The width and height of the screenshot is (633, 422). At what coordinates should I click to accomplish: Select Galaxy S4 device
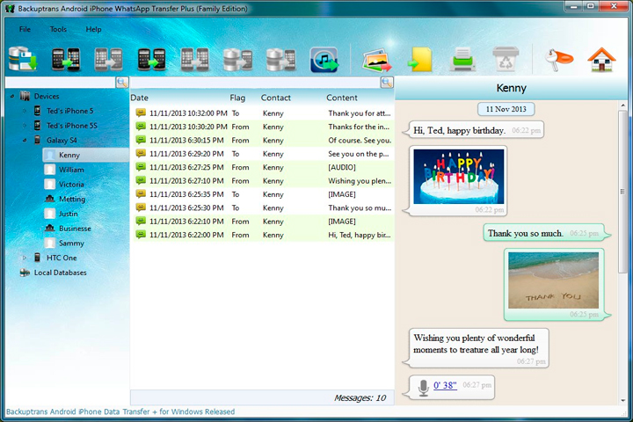tap(62, 140)
